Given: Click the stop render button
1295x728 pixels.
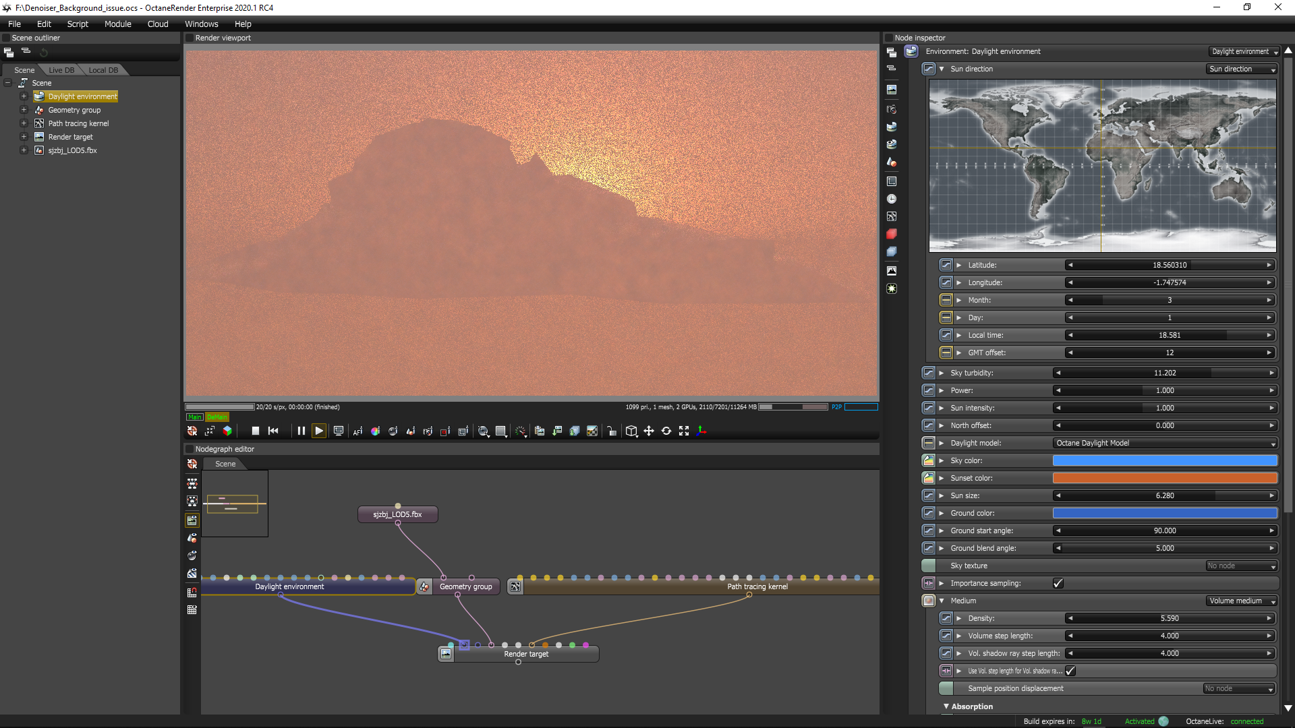Looking at the screenshot, I should tap(256, 431).
